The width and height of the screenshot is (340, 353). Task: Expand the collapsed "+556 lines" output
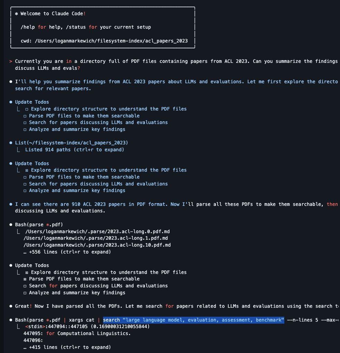point(67,252)
